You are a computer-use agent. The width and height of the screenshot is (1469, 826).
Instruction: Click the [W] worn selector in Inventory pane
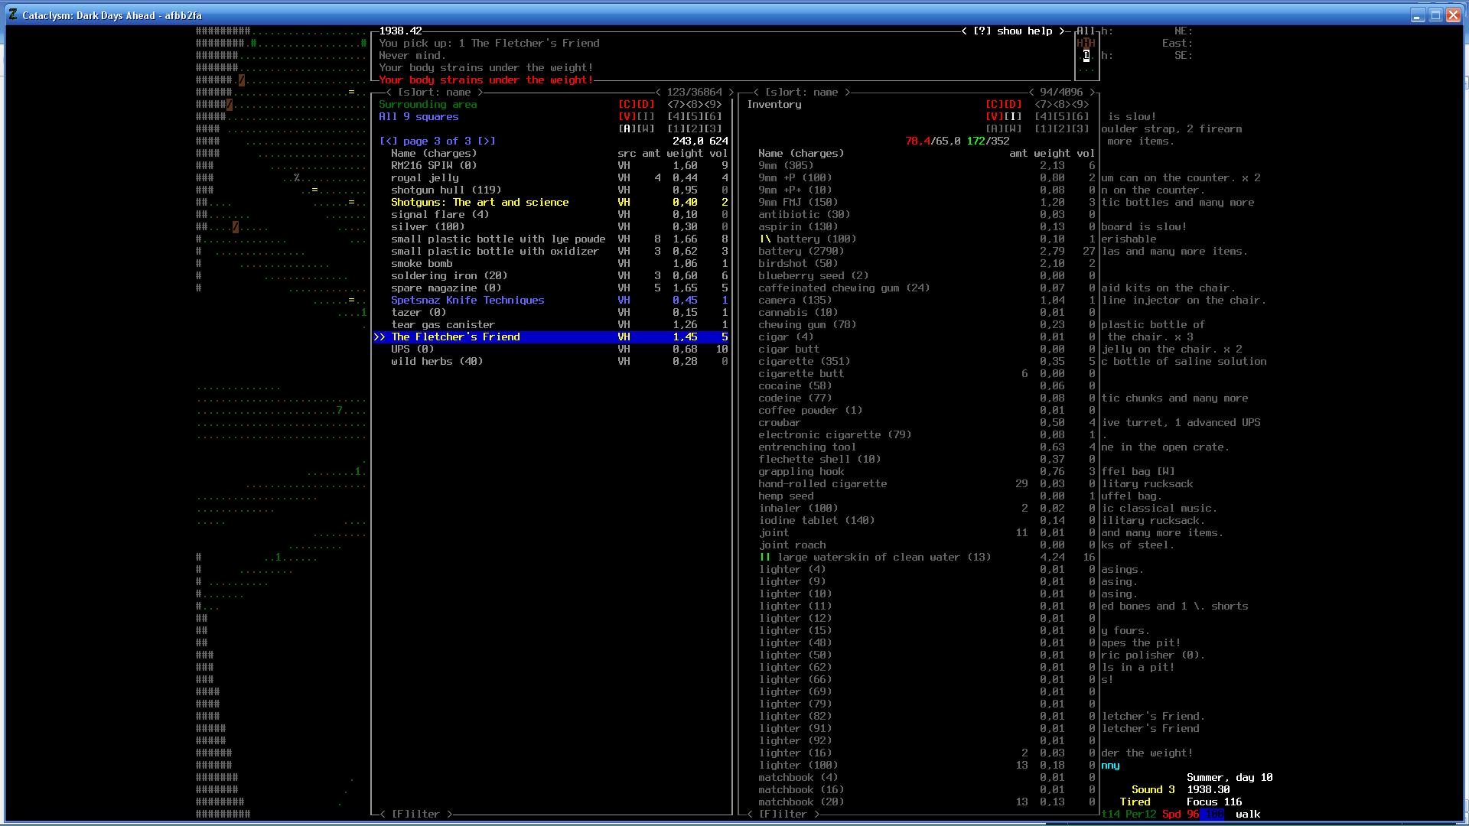1013,129
